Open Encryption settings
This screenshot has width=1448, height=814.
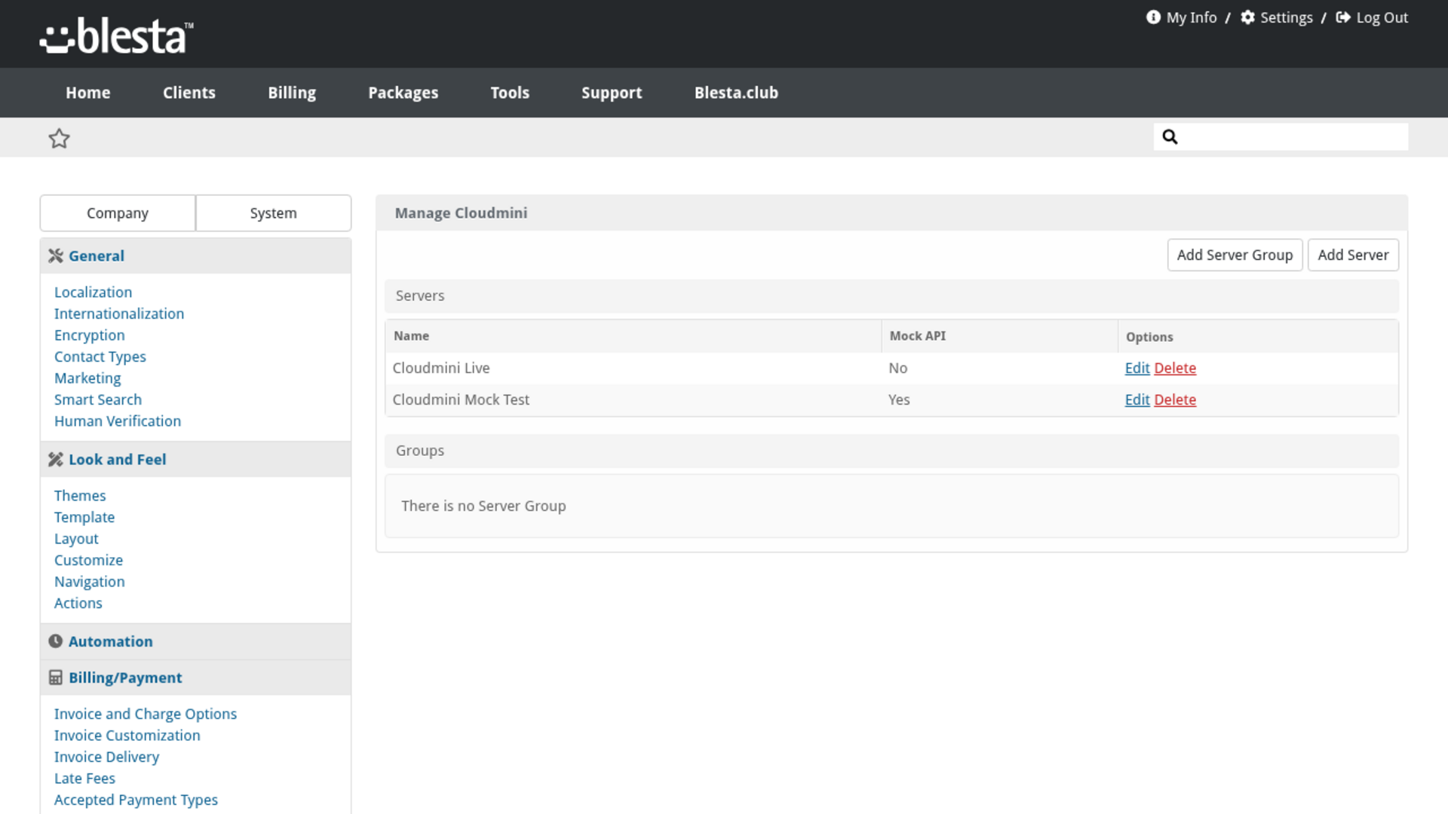89,335
